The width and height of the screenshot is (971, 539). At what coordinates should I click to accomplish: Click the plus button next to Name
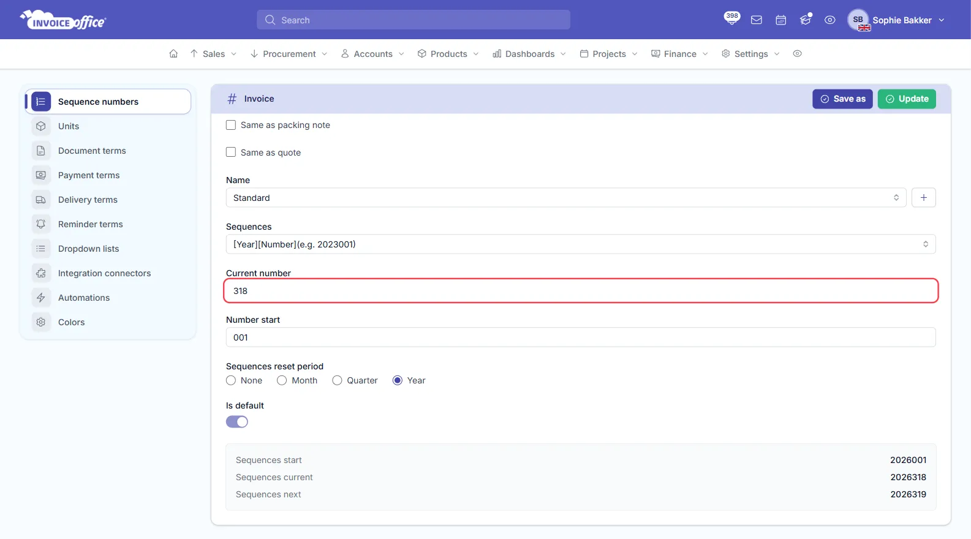923,198
